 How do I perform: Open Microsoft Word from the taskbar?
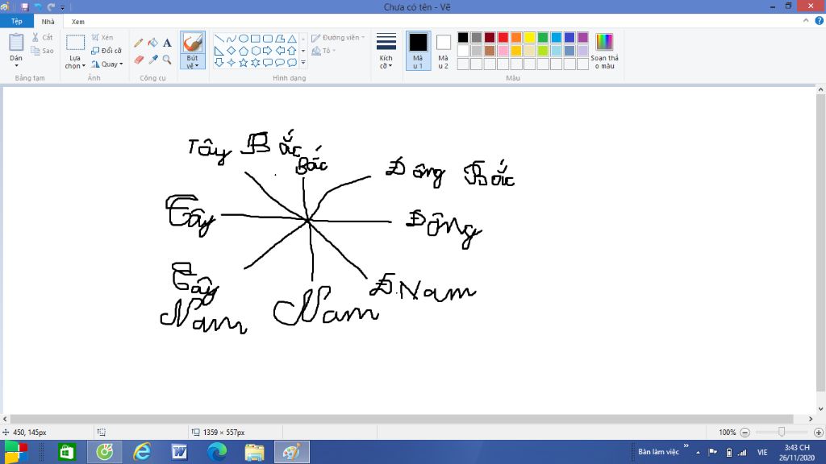(x=179, y=452)
